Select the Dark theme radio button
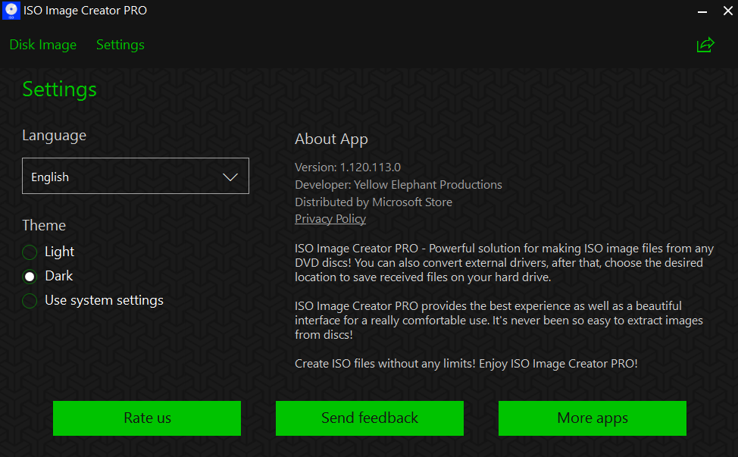 click(x=30, y=277)
